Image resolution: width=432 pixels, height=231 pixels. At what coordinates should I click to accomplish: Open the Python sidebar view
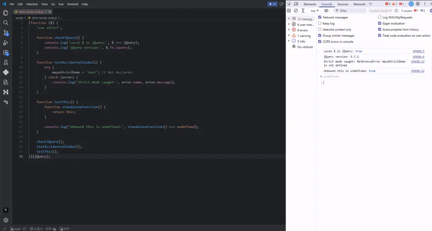coord(6,73)
